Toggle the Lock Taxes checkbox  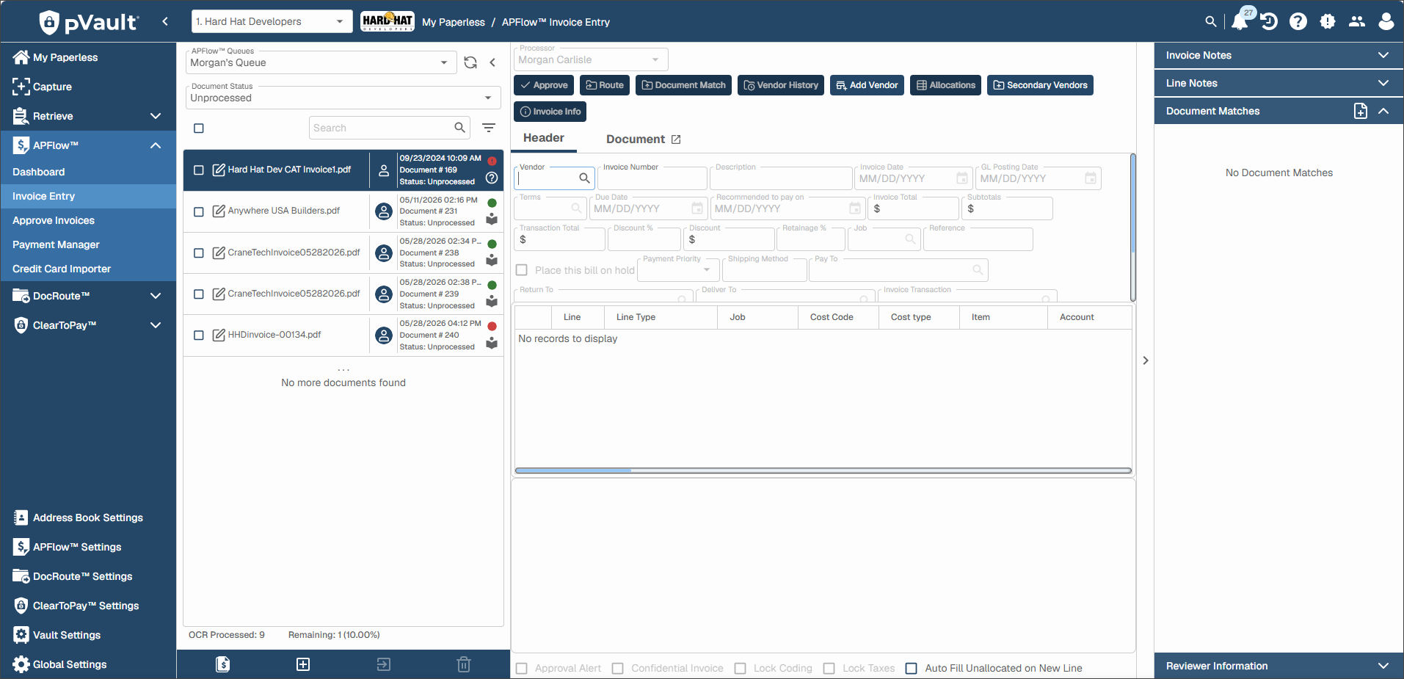(x=829, y=668)
